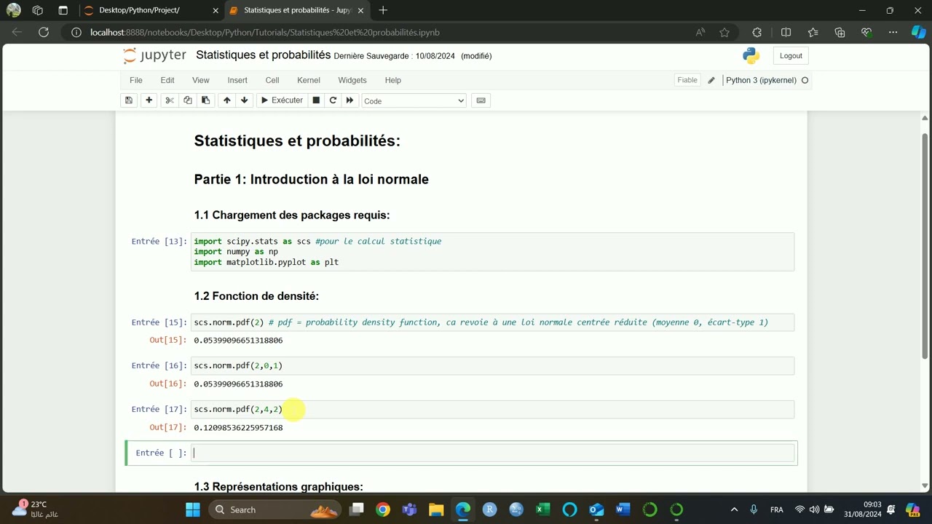
Task: Copy selected cells icon
Action: (188, 100)
